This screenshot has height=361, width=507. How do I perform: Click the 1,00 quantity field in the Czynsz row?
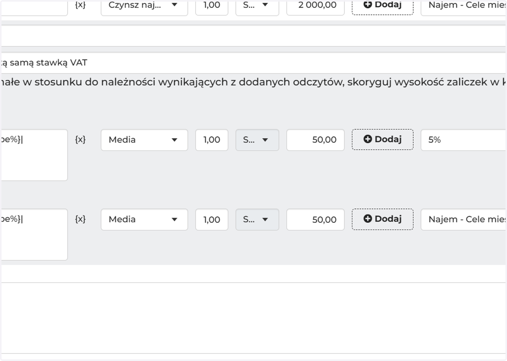[212, 8]
